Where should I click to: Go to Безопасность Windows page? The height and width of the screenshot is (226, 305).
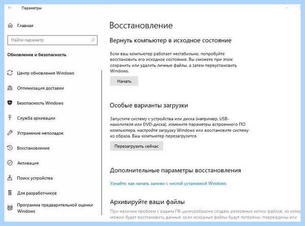pyautogui.click(x=40, y=103)
